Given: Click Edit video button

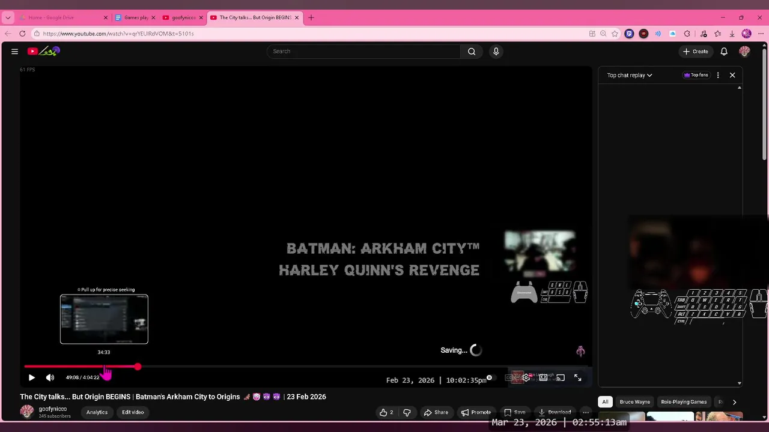Looking at the screenshot, I should 133,412.
